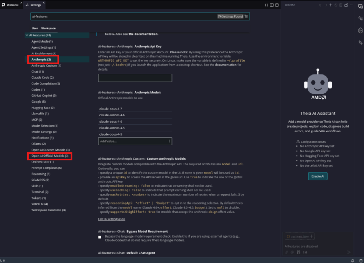Add the Anthropic model value with plus

tap(169, 141)
